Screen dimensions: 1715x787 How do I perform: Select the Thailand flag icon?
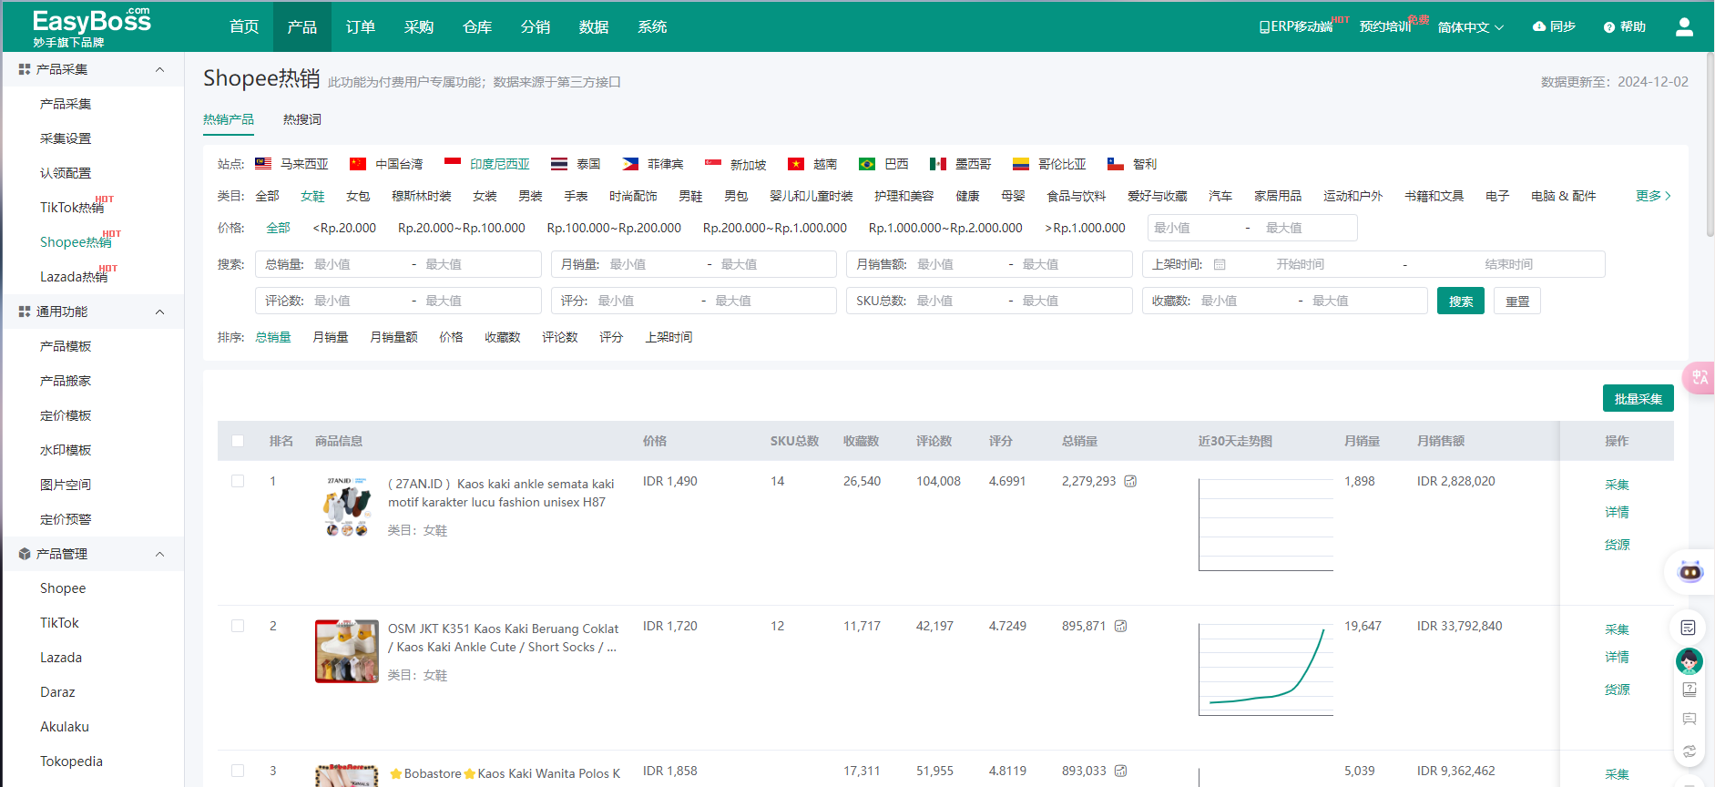tap(559, 164)
